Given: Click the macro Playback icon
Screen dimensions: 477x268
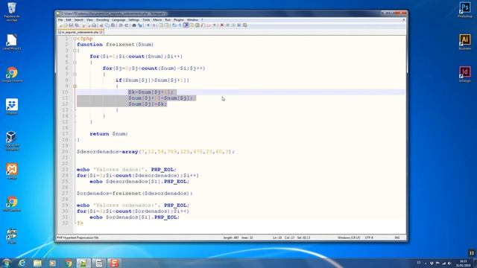Looking at the screenshot, I should click(x=233, y=25).
